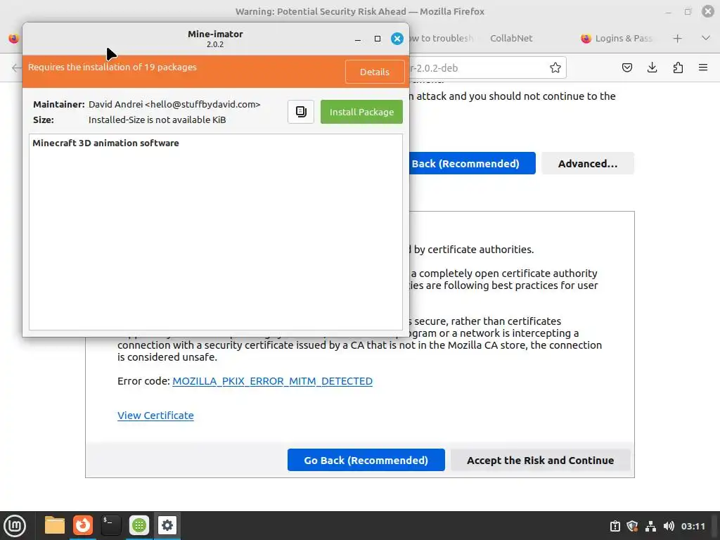Expand the list all tabs chevron

tap(706, 38)
